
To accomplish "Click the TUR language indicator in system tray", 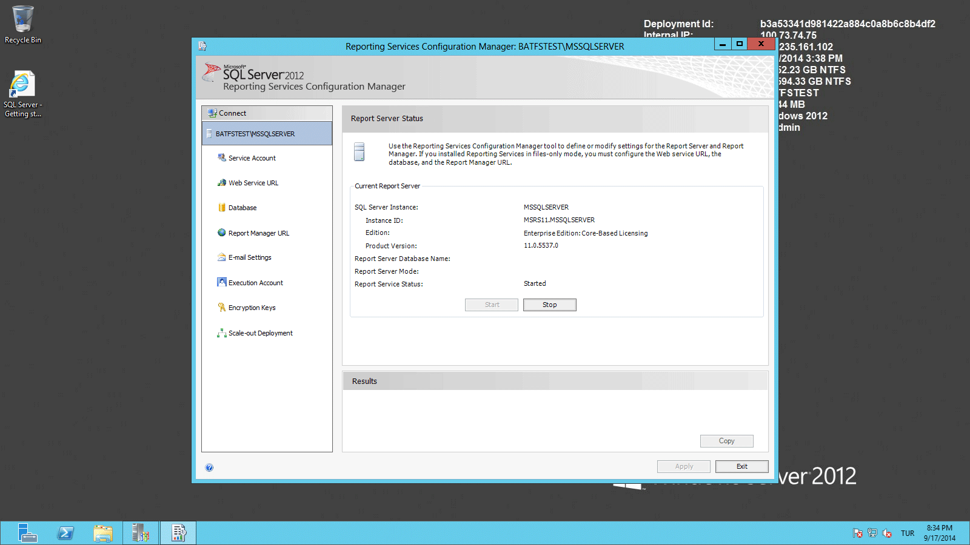I will [908, 533].
